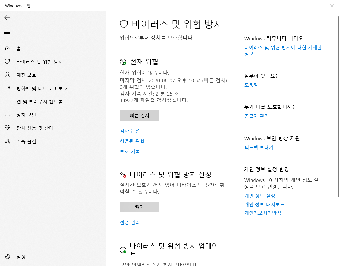The height and width of the screenshot is (266, 340).
Task: Maximize the Windows 보안 window
Action: point(317,6)
